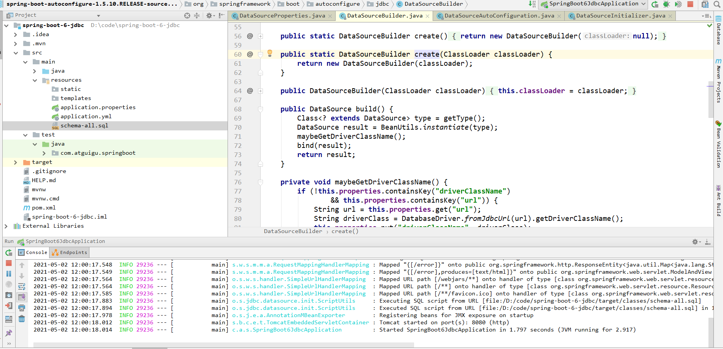
Task: Click the console horizontal scrollbar
Action: pyautogui.click(x=224, y=345)
